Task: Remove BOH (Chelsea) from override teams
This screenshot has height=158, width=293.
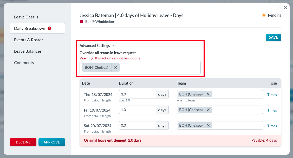Action: pos(116,67)
